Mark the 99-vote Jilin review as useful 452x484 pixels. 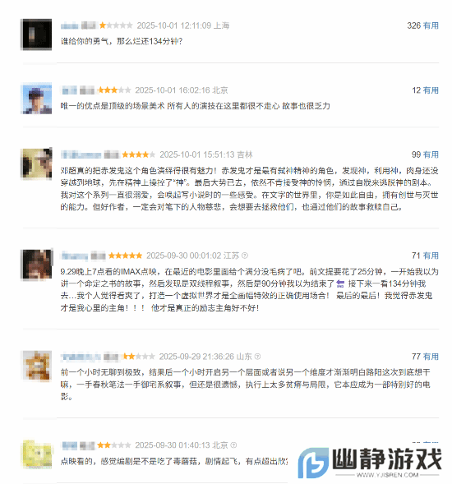[431, 154]
